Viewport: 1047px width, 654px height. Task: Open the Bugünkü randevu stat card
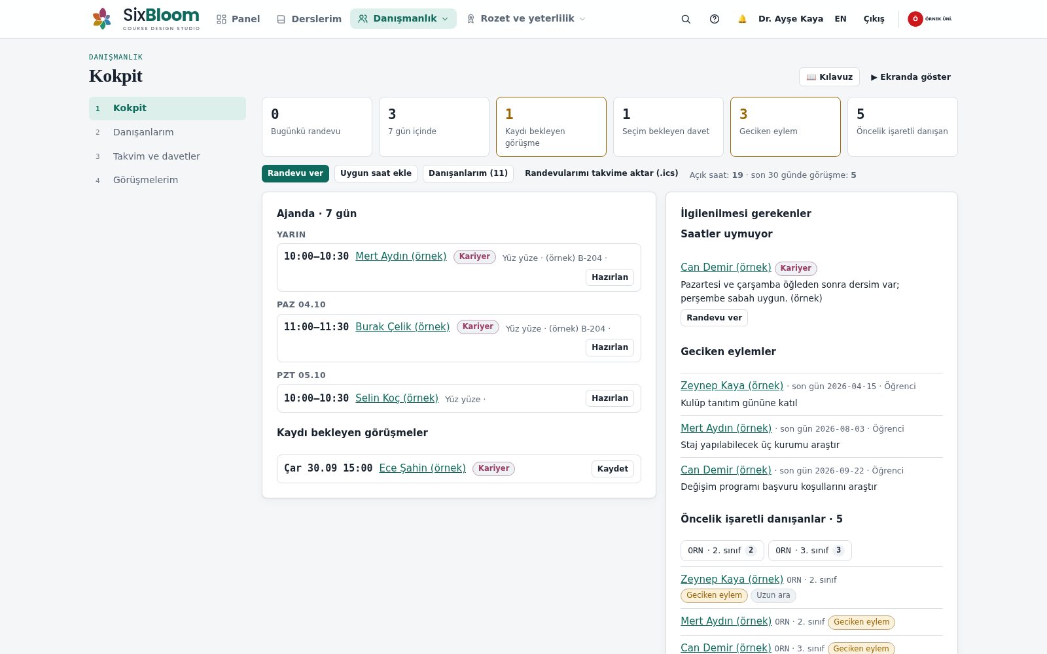(x=317, y=127)
